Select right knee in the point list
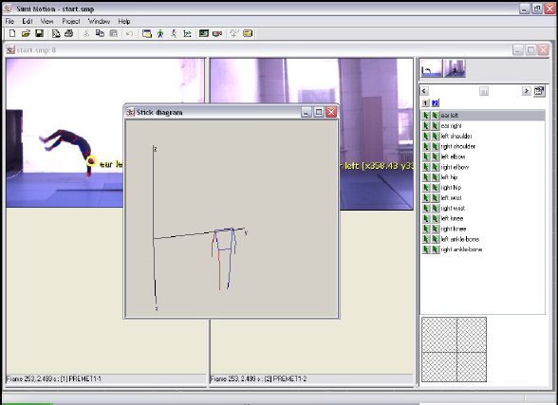The height and width of the screenshot is (405, 558). 453,229
